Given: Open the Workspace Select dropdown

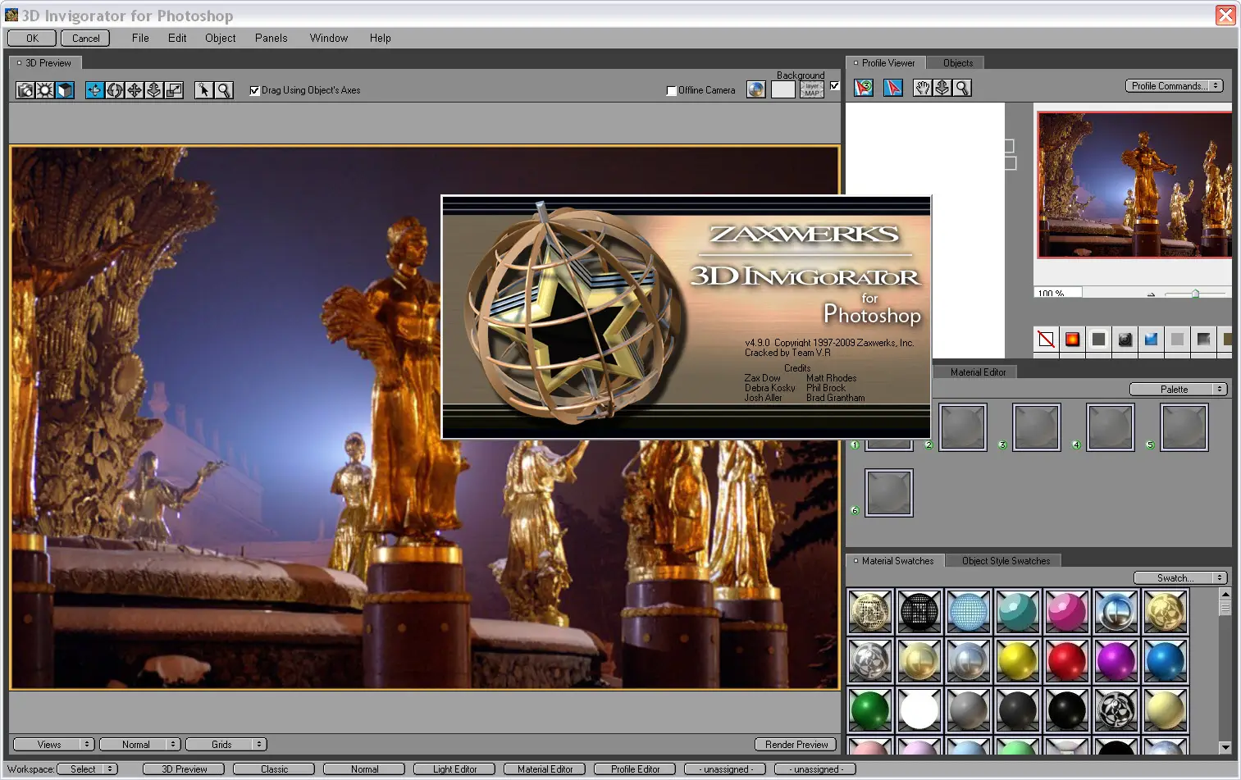Looking at the screenshot, I should pos(88,769).
